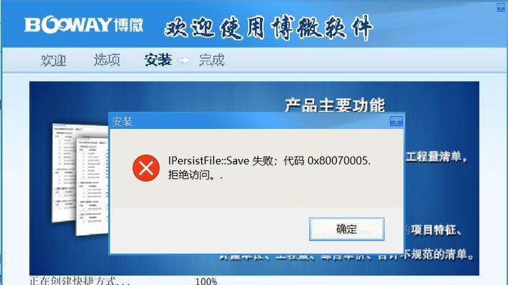Click the 正在创建快捷方式 status text
The image size is (508, 285).
tap(79, 281)
